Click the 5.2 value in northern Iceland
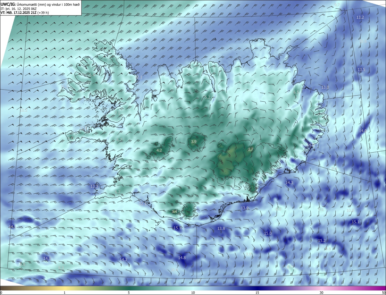 207,97
